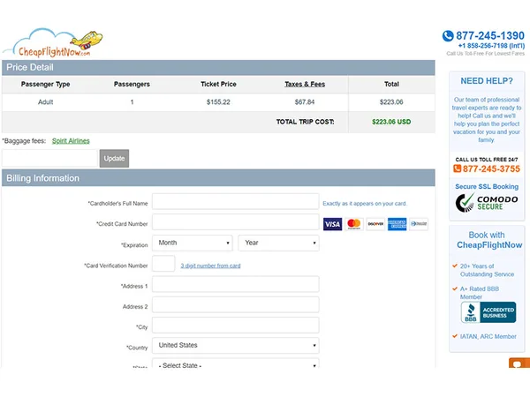Click the Diners Club card icon

point(419,224)
